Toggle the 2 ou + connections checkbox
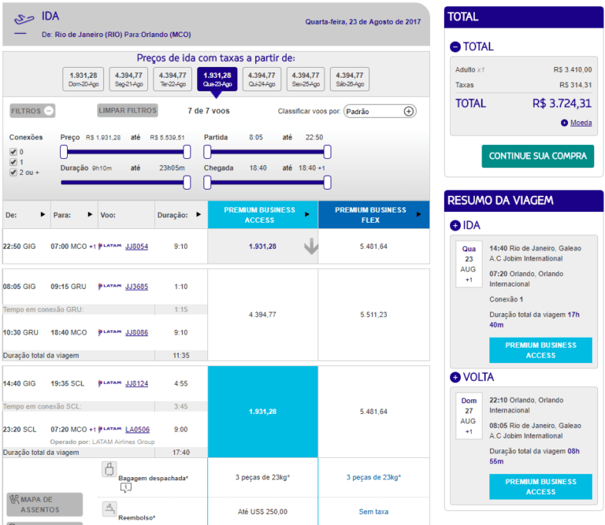Screen dimensions: 605x525 [x=13, y=172]
